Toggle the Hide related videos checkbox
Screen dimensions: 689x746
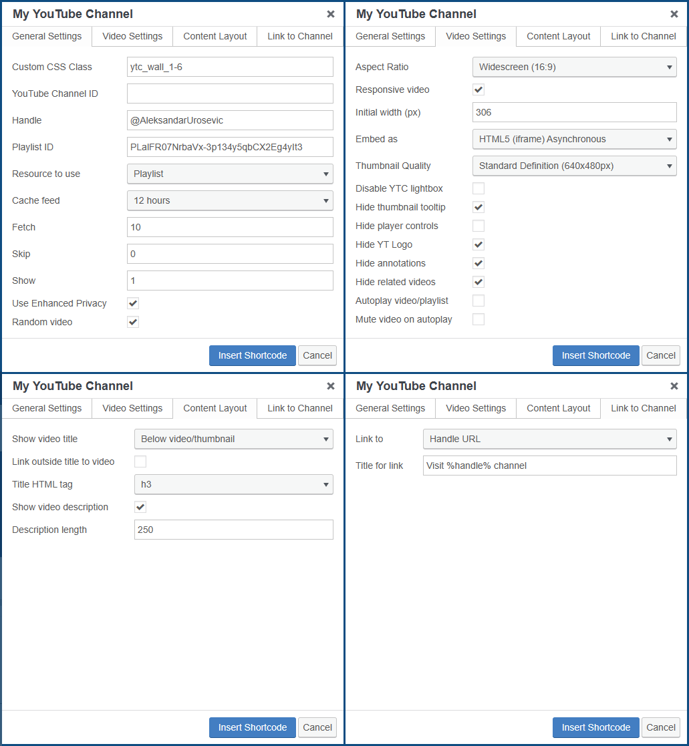click(478, 282)
